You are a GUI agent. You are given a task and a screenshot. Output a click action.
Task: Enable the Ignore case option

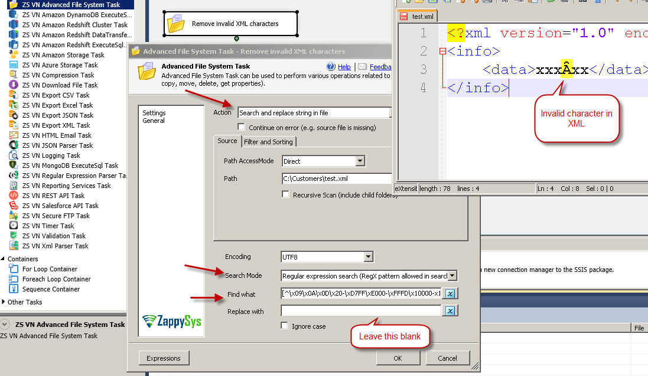tap(284, 325)
